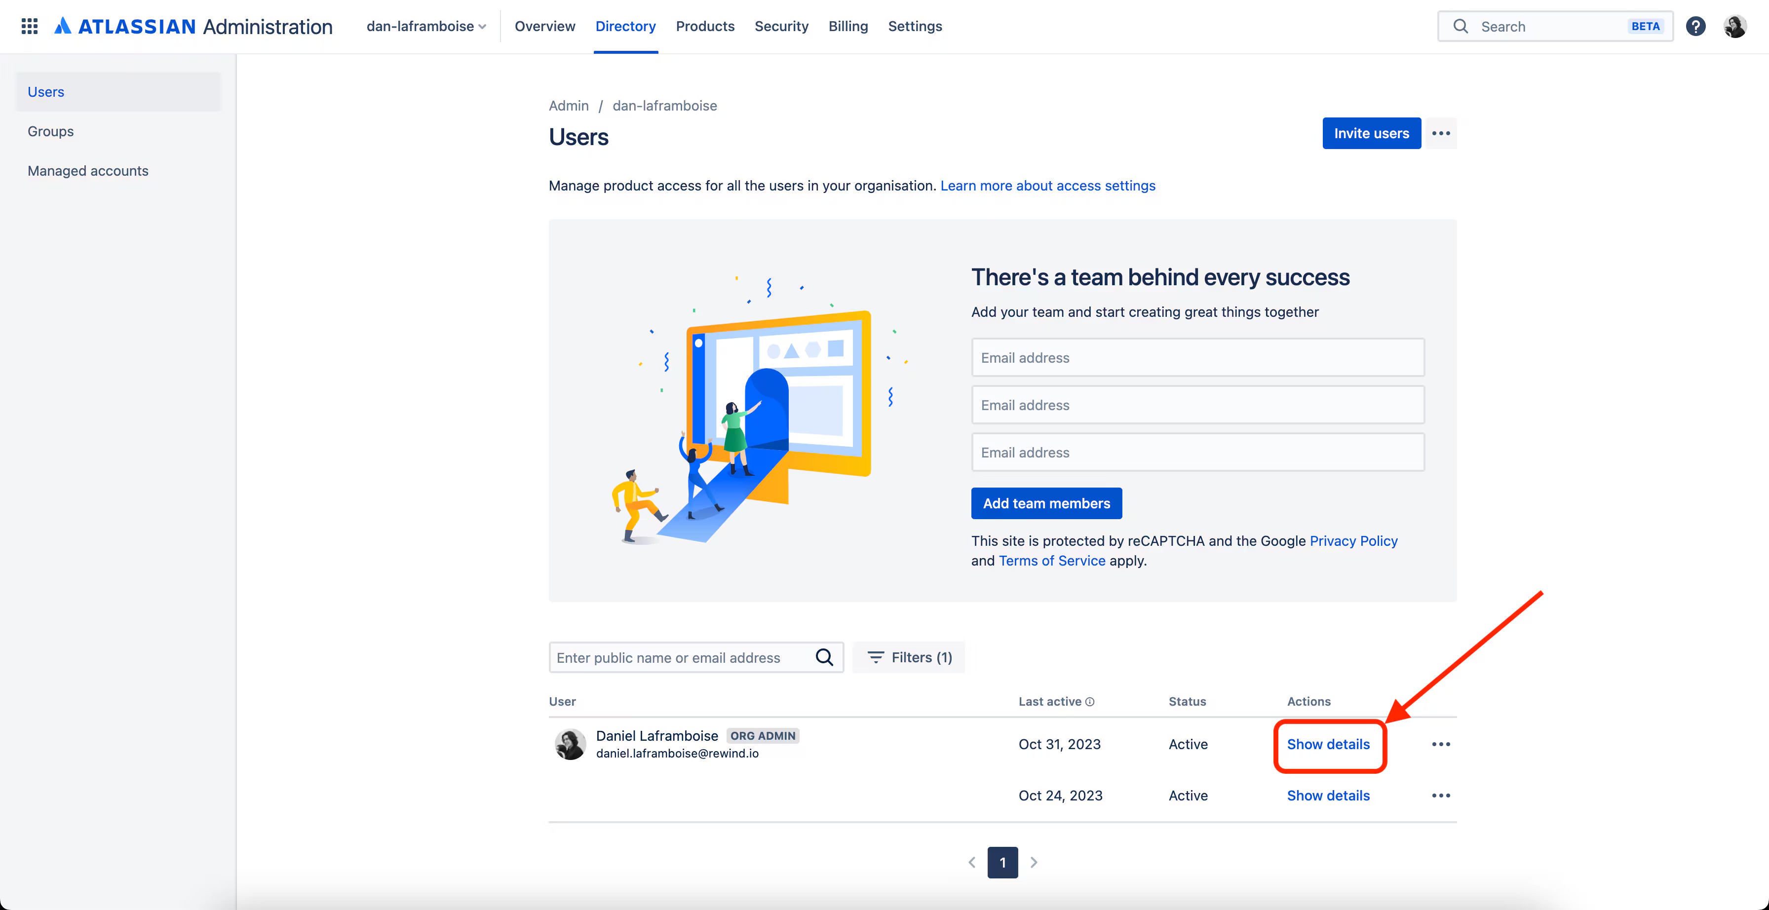Open the Settings tab
Viewport: 1769px width, 910px height.
click(915, 26)
